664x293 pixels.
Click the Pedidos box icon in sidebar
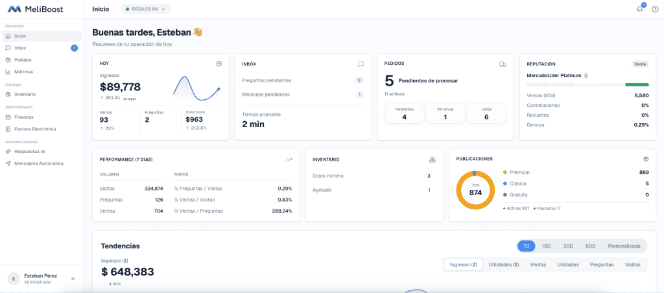(8, 60)
